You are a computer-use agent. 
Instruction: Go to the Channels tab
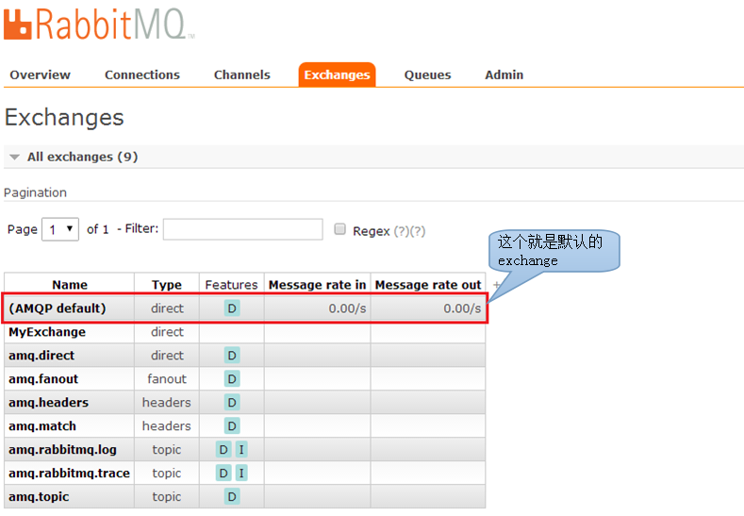point(242,75)
